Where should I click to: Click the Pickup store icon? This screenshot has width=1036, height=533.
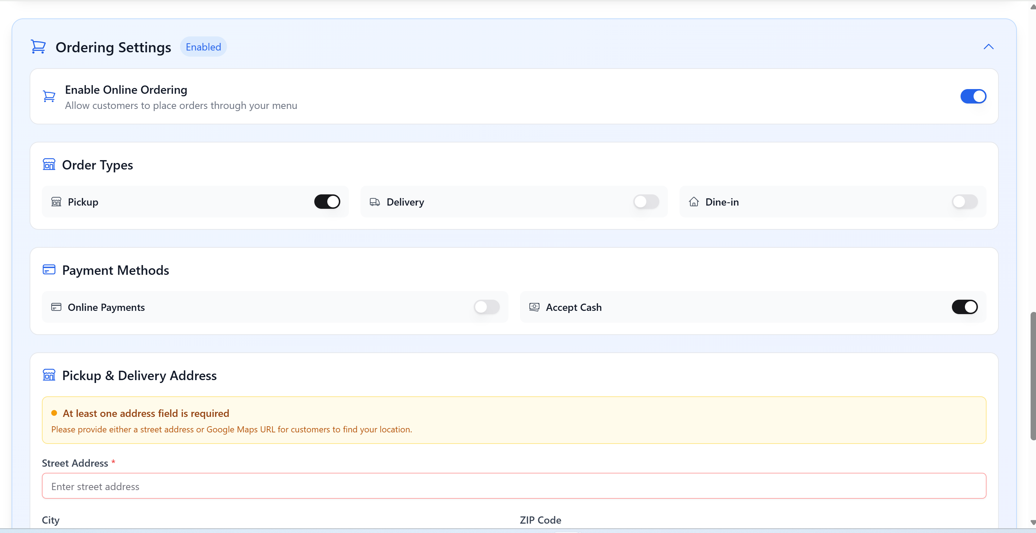(x=56, y=202)
